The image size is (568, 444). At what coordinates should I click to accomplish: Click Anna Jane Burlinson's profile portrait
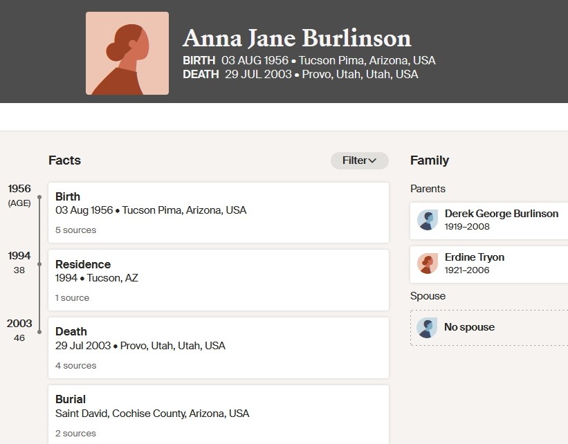(127, 53)
